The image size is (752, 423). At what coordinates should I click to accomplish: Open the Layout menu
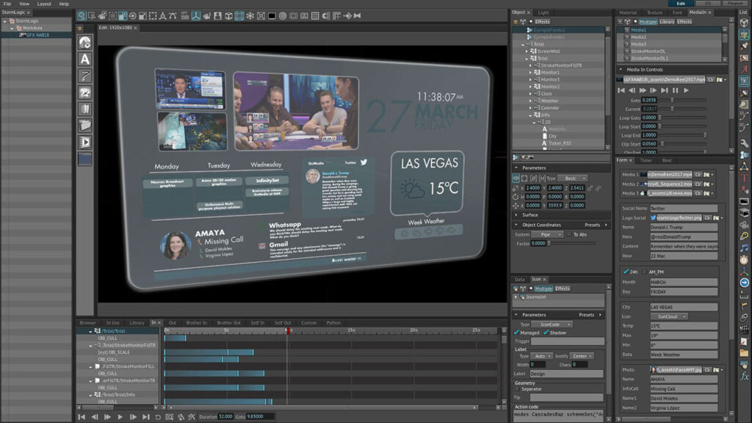point(44,4)
